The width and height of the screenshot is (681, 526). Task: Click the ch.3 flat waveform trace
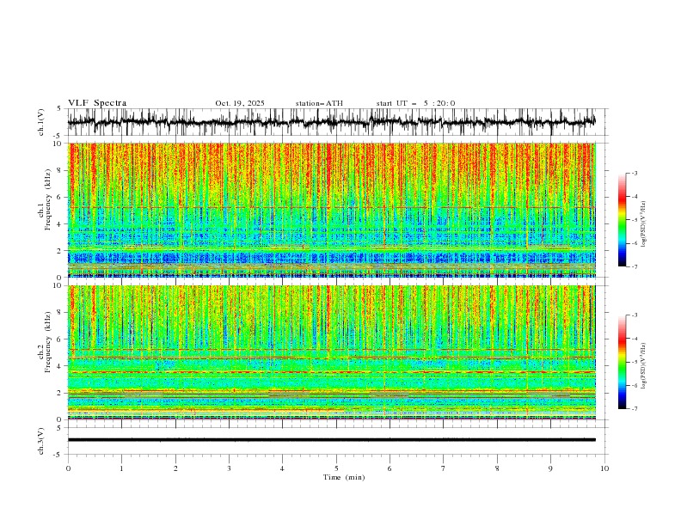click(x=331, y=440)
